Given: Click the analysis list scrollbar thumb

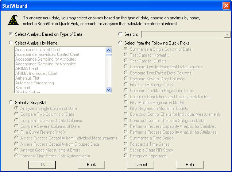Looking at the screenshot, I should [x=109, y=55].
